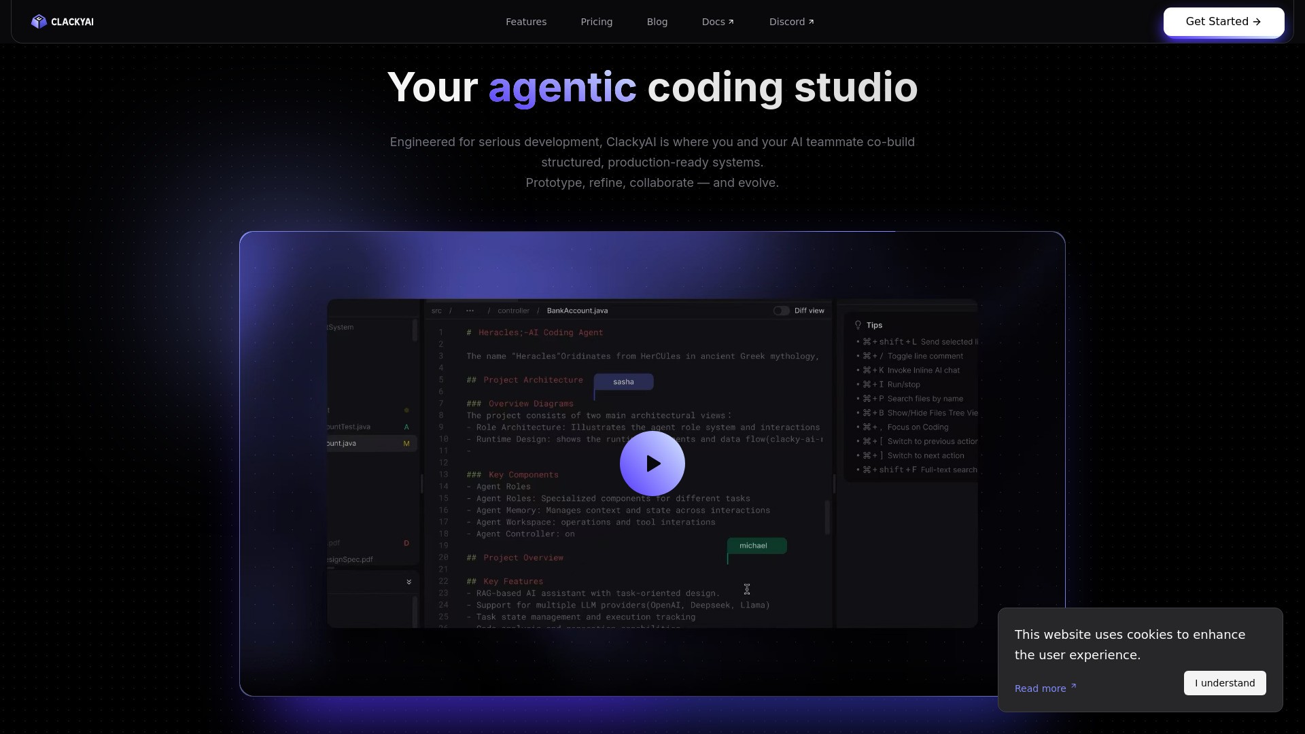The width and height of the screenshot is (1305, 734).
Task: Open the Features menu item
Action: (x=525, y=22)
